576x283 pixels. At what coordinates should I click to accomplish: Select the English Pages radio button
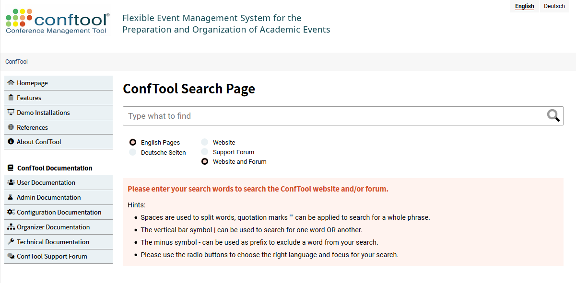coord(133,142)
